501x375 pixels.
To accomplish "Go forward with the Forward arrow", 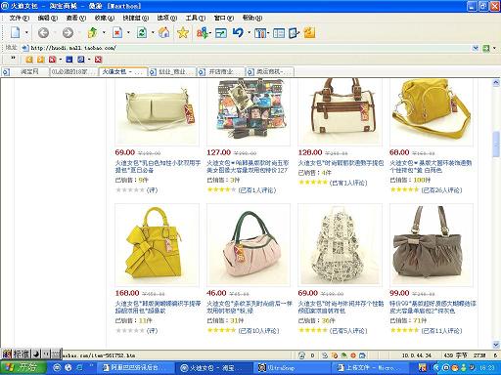I will pyautogui.click(x=68, y=33).
